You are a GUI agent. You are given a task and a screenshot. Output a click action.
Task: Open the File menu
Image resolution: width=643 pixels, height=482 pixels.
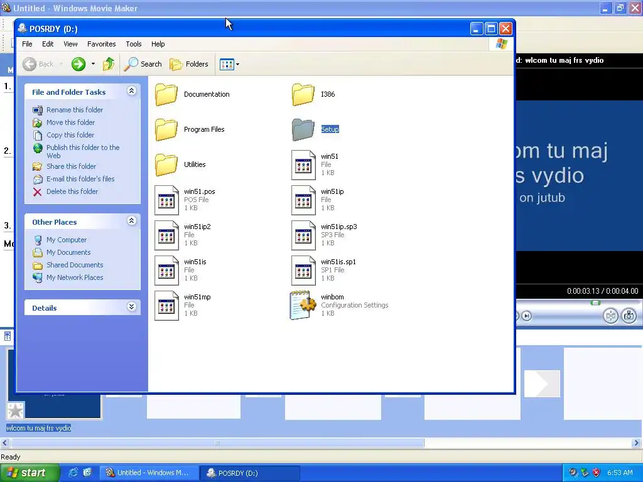coord(27,44)
